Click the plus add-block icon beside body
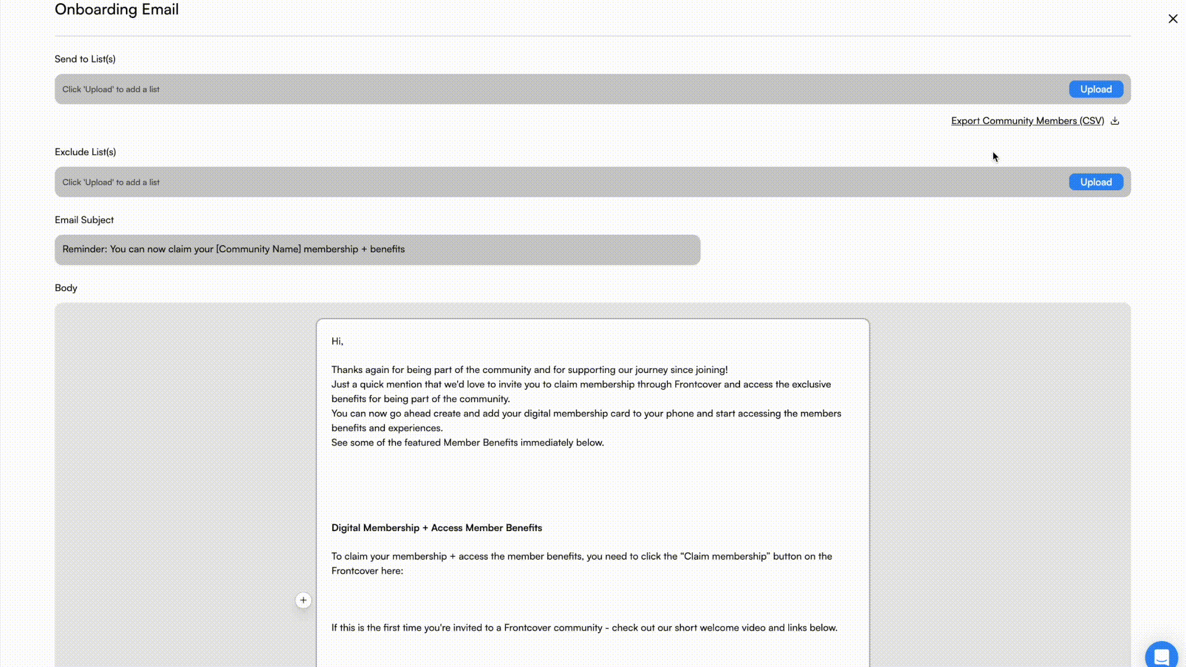Image resolution: width=1186 pixels, height=667 pixels. point(303,600)
